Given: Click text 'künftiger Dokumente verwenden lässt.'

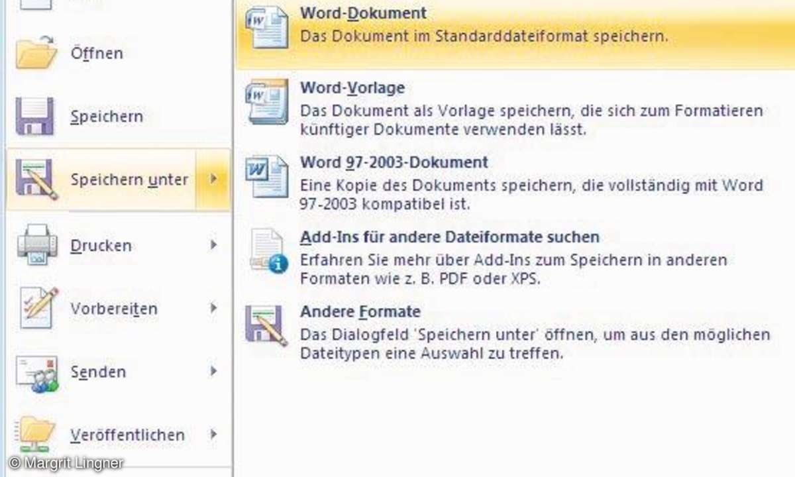Looking at the screenshot, I should click(443, 130).
